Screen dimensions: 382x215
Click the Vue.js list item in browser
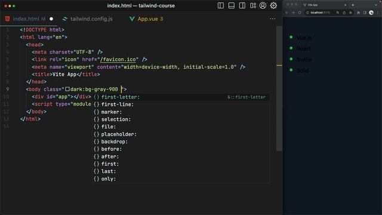[304, 38]
